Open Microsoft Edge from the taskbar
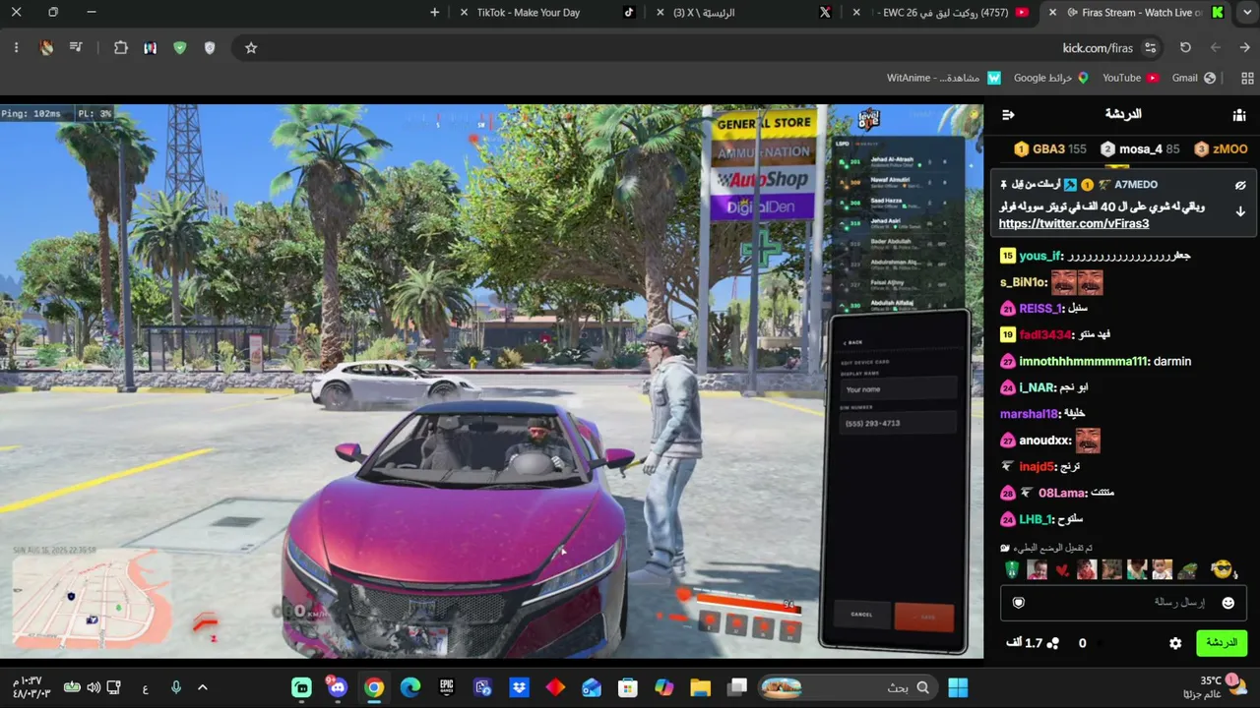The width and height of the screenshot is (1260, 708). point(410,687)
